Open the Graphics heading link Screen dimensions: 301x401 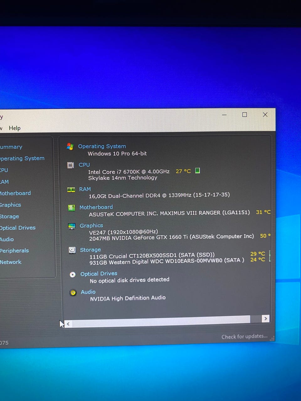coord(91,226)
